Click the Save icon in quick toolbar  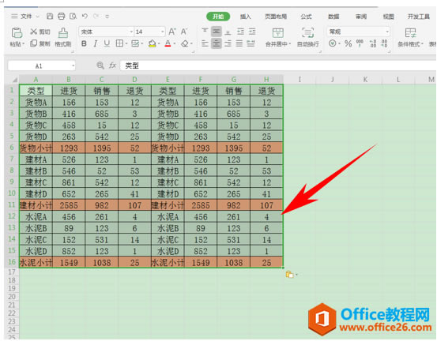[50, 16]
